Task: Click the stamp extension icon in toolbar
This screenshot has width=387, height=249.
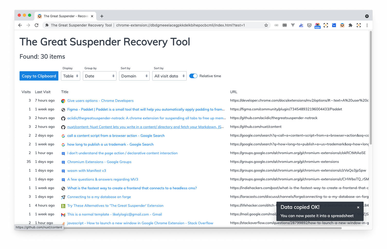Action: (301, 25)
